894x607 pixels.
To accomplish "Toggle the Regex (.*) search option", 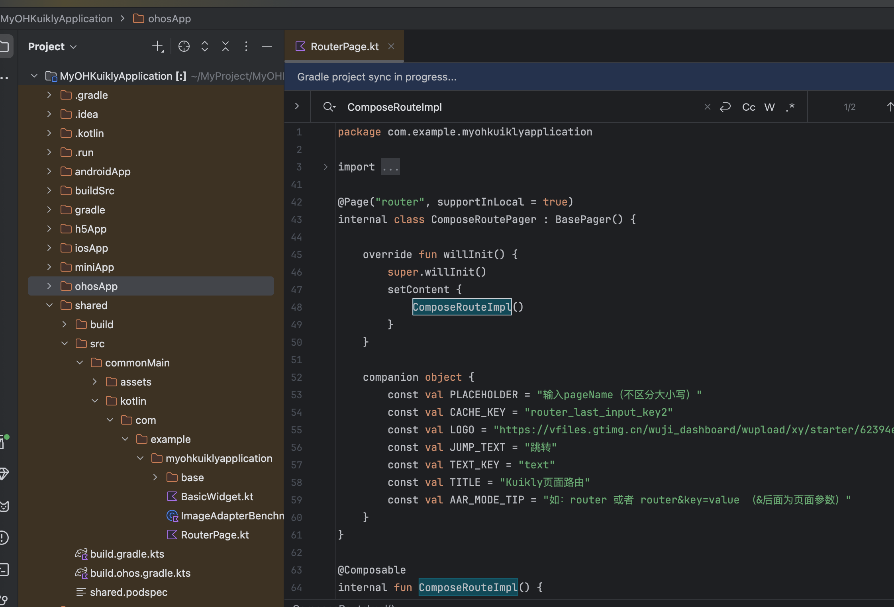I will [x=790, y=107].
